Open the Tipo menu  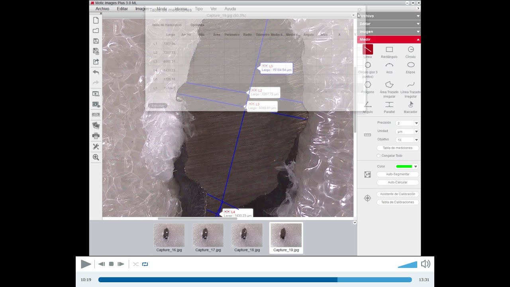point(198,9)
